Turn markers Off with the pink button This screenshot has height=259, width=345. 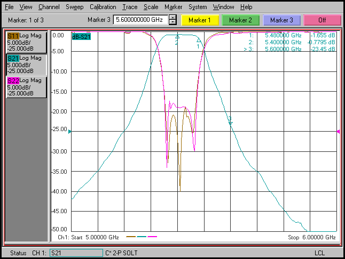[322, 20]
